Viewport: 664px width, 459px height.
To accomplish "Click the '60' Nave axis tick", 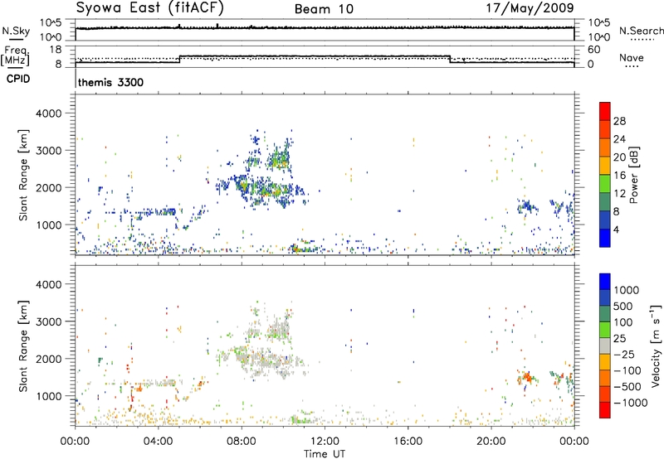I will pyautogui.click(x=594, y=50).
